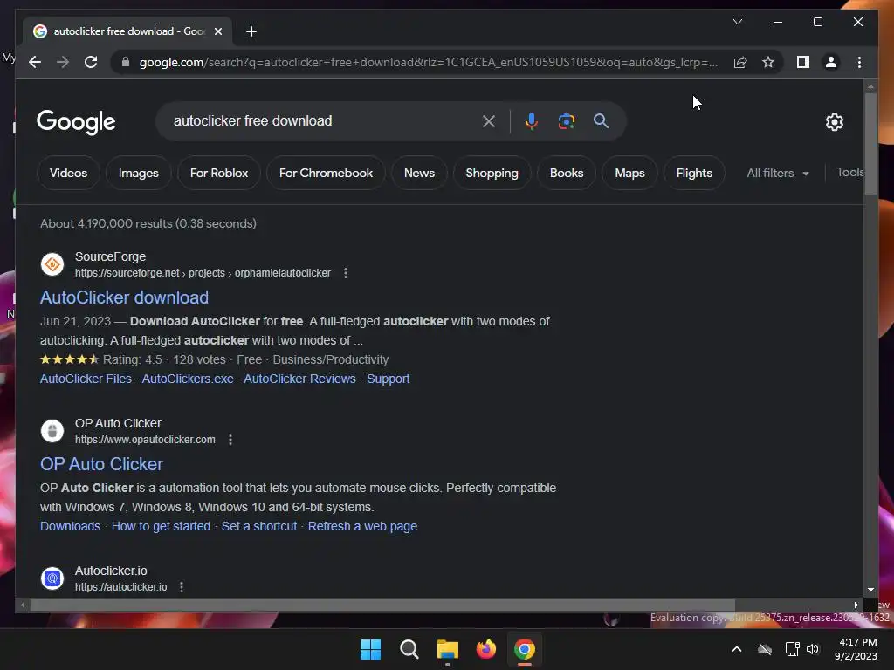This screenshot has width=894, height=670.
Task: Open SourceForge result options menu
Action: click(x=346, y=273)
